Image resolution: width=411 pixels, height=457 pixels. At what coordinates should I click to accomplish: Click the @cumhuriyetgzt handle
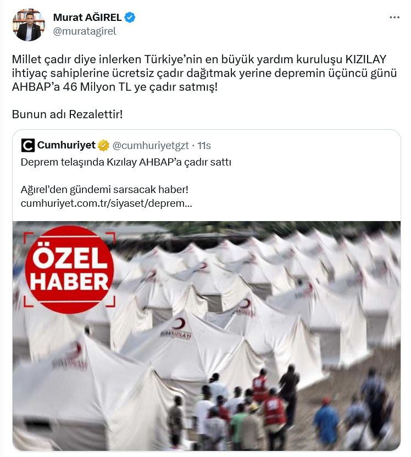pos(151,145)
